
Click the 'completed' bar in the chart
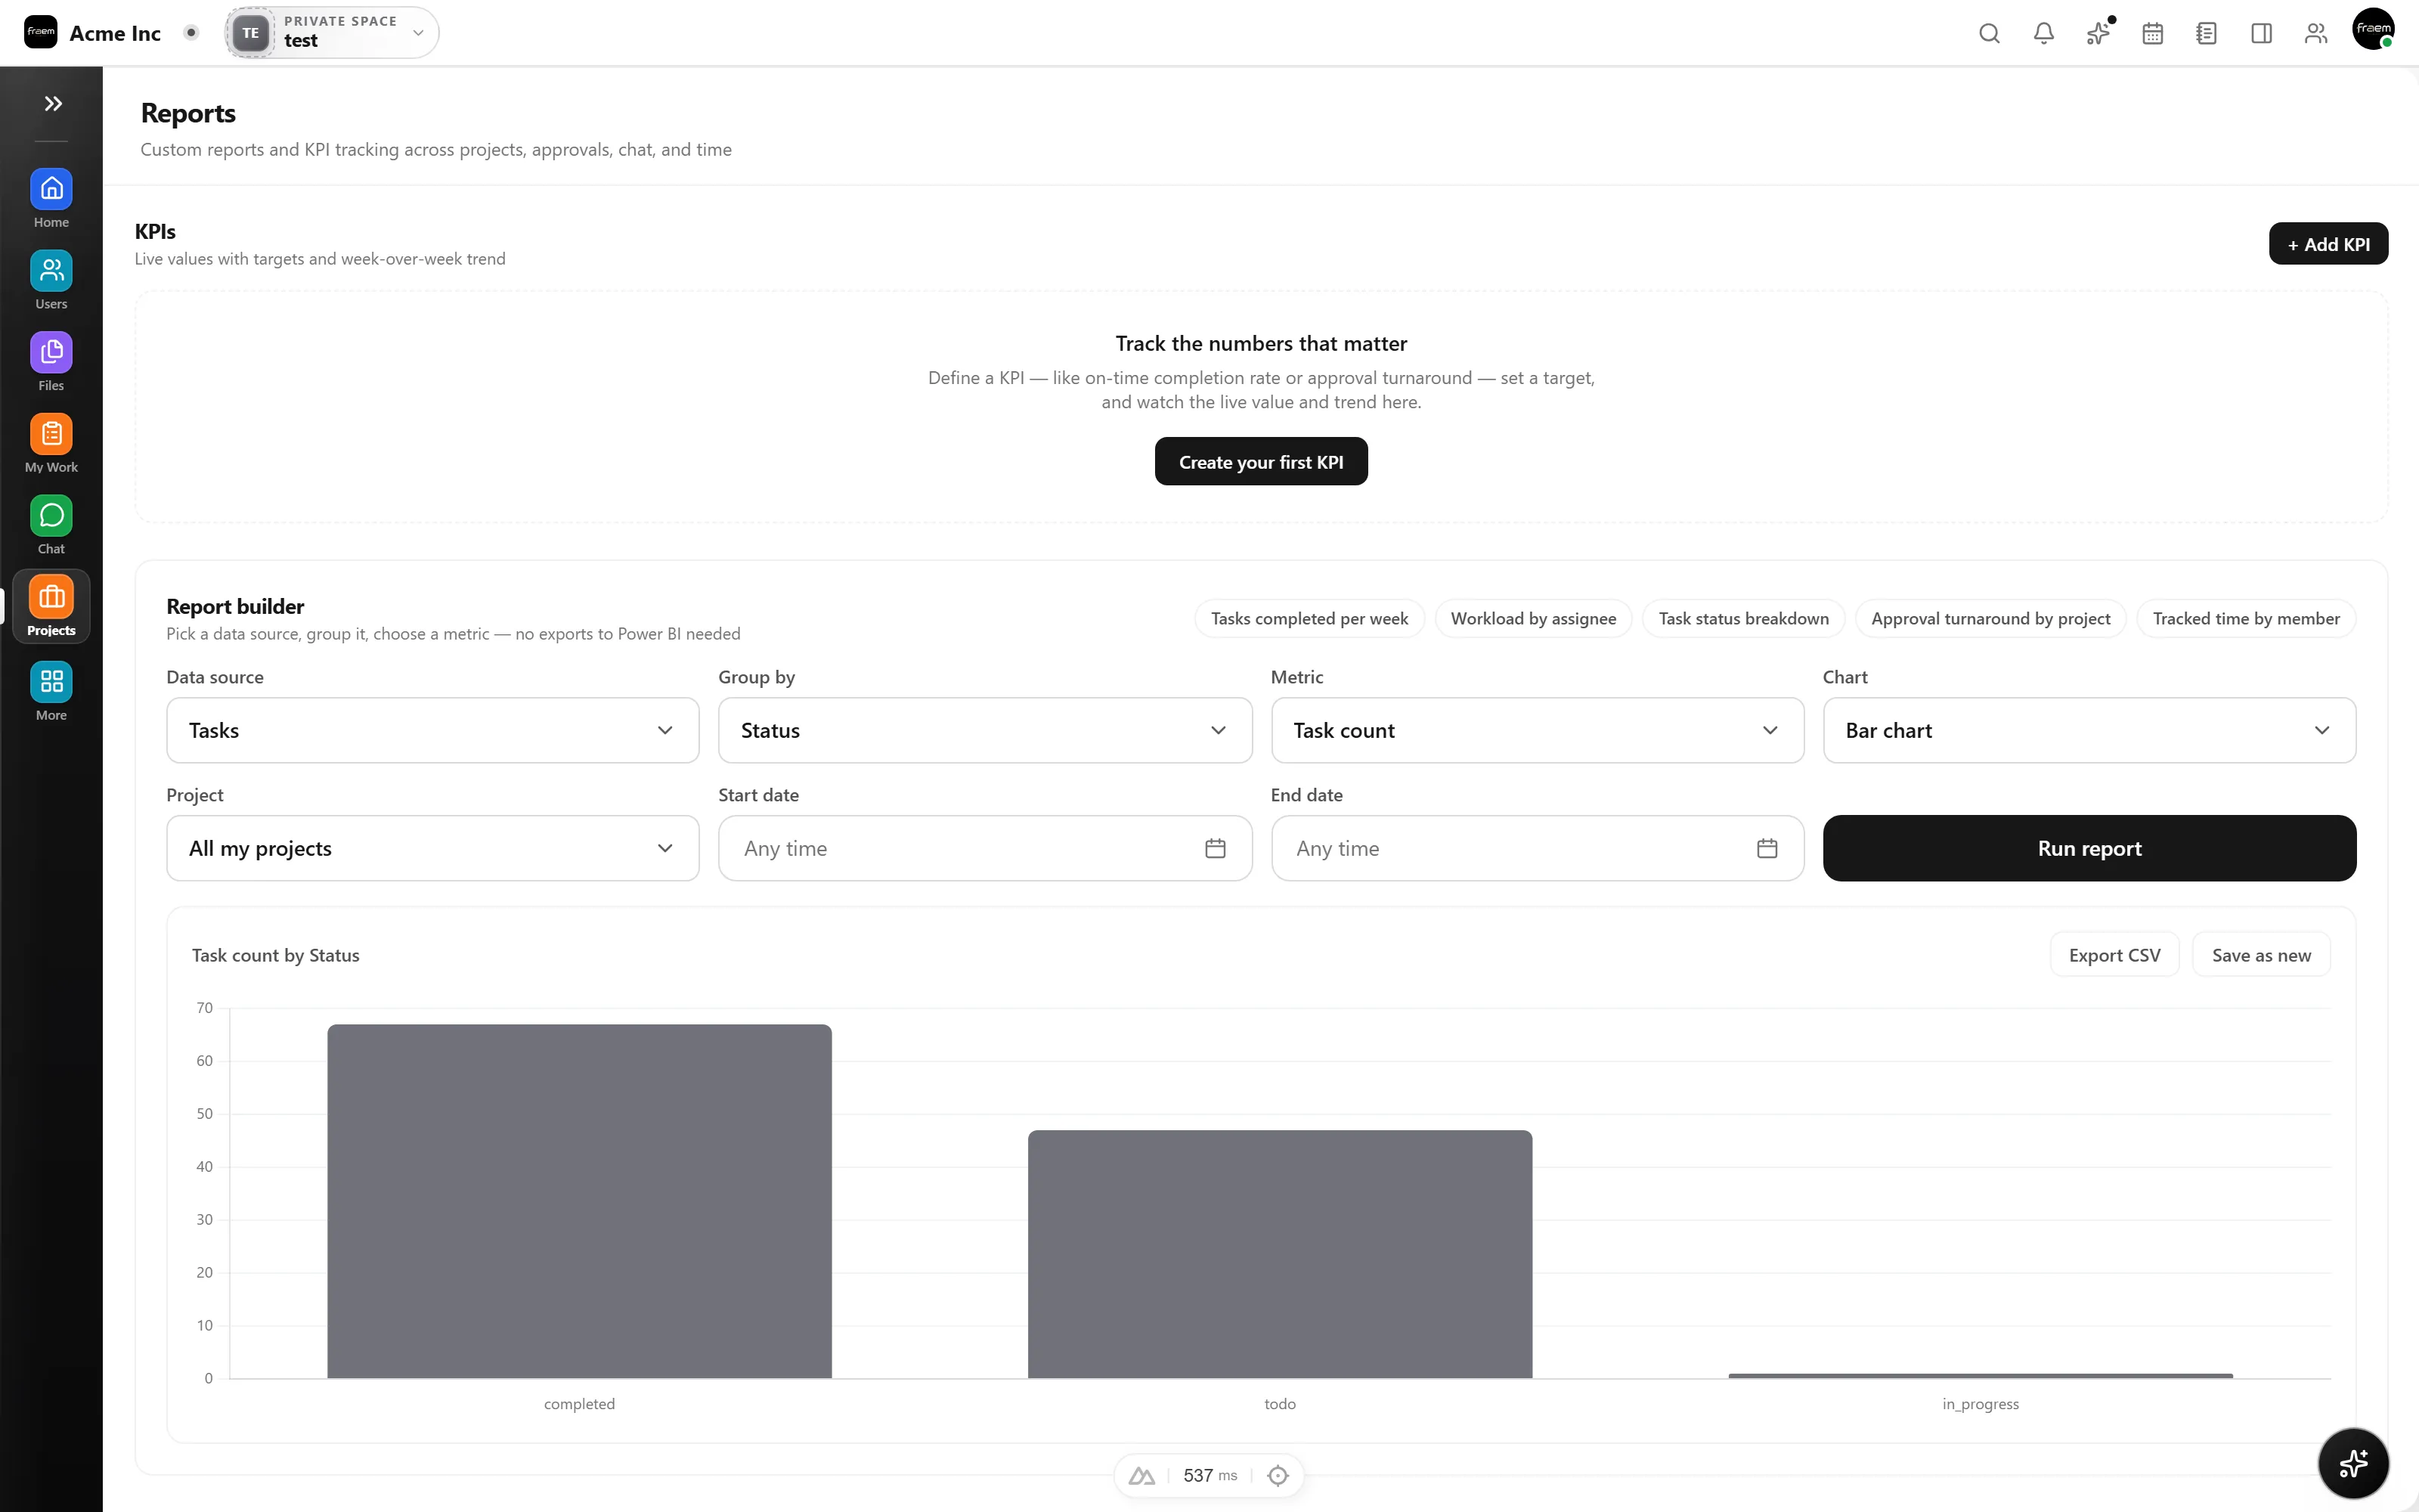[x=580, y=1201]
